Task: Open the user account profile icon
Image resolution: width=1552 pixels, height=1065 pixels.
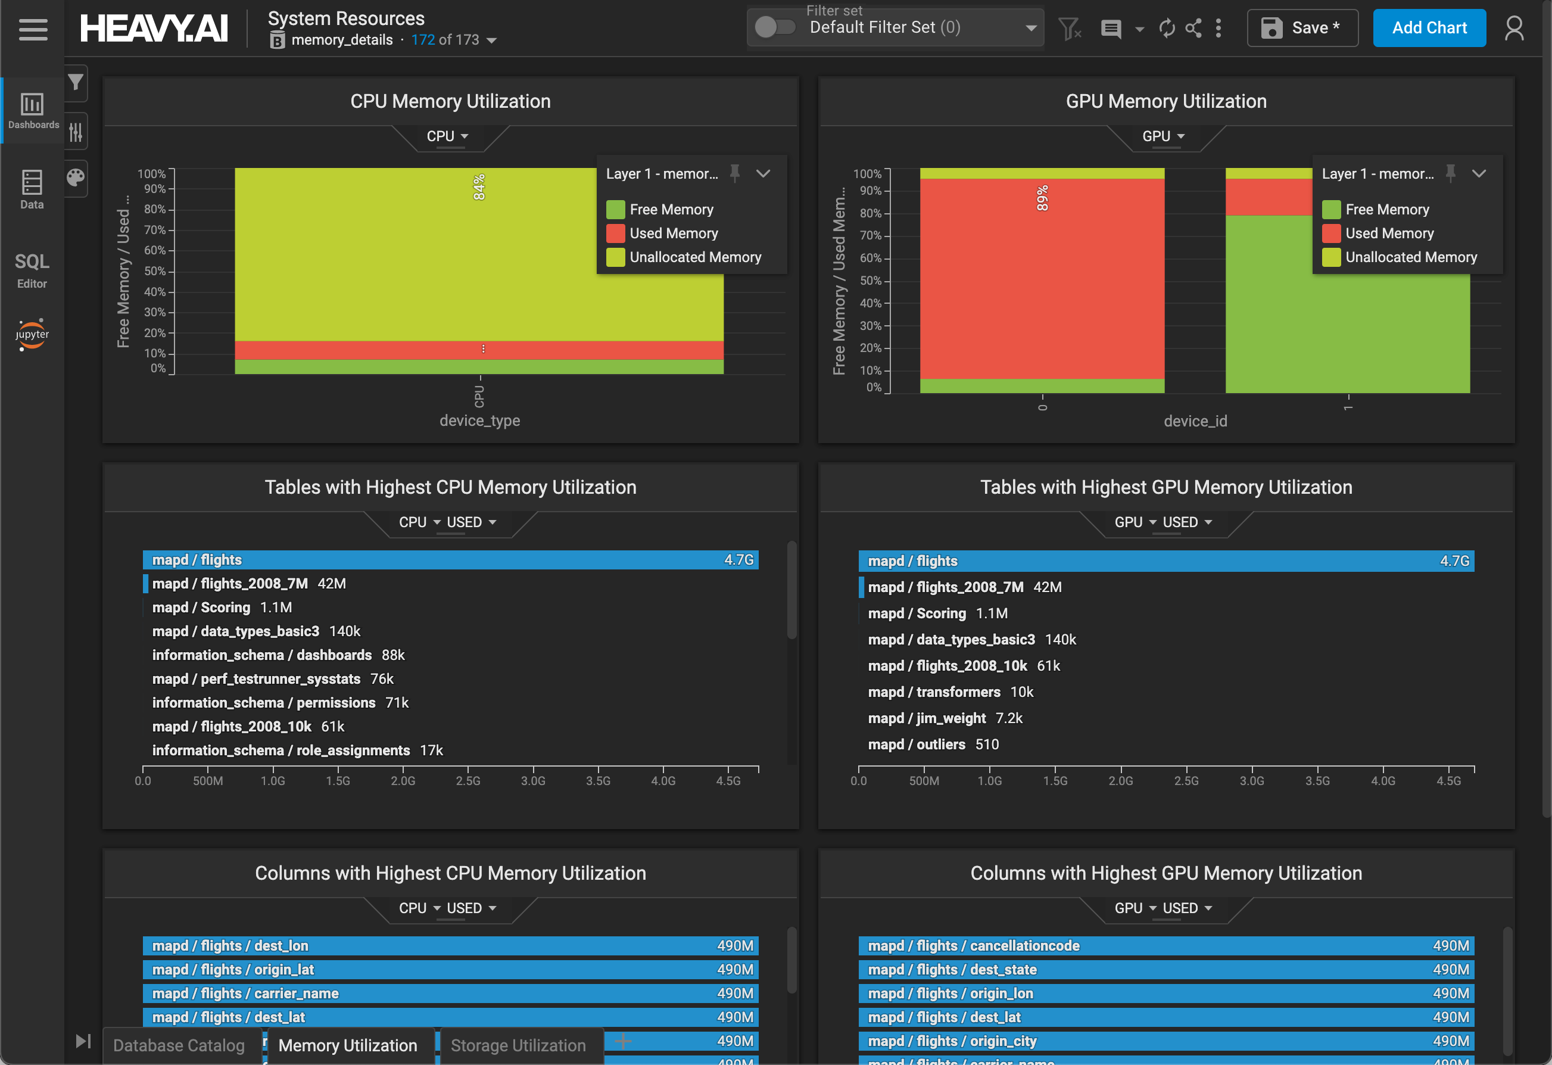Action: pos(1514,28)
